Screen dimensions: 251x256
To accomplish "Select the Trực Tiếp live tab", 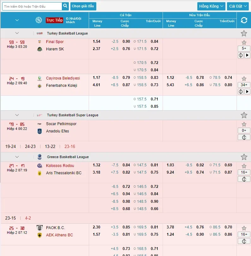I will click(x=54, y=20).
